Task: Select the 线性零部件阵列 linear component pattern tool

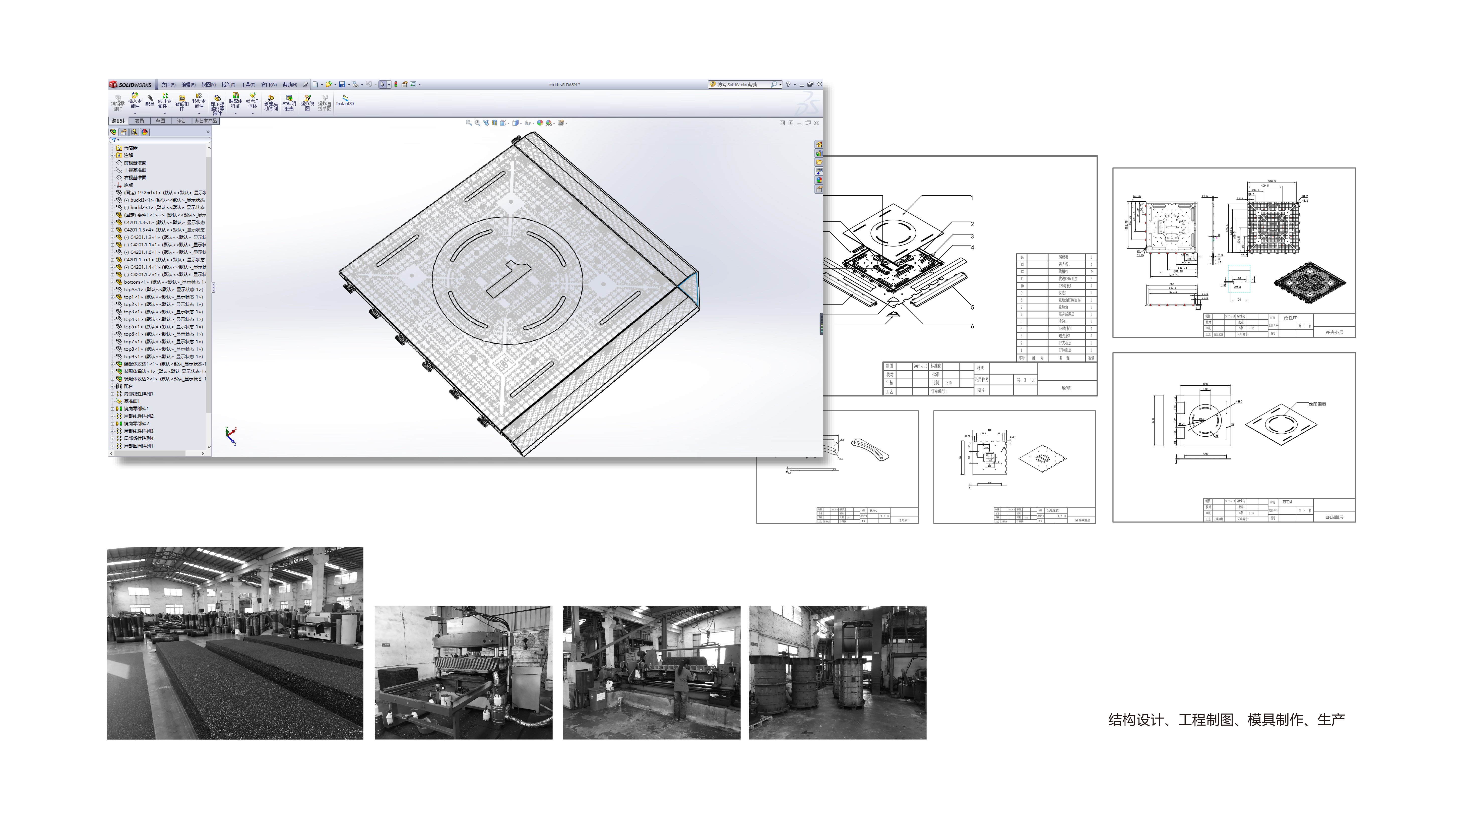Action: pos(165,102)
